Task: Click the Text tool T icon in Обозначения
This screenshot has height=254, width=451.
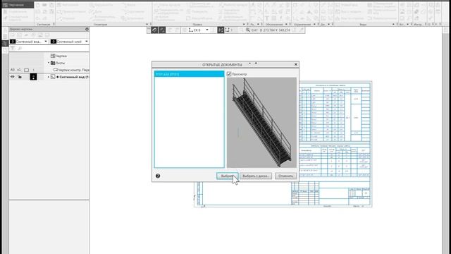Action: [267, 18]
